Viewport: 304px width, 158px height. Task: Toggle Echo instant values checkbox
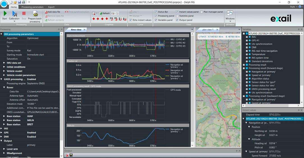(131, 20)
